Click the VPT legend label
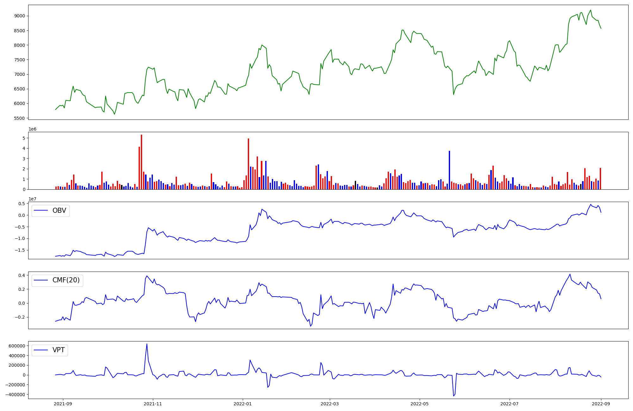Viewport: 633px width, 411px height. tap(59, 350)
